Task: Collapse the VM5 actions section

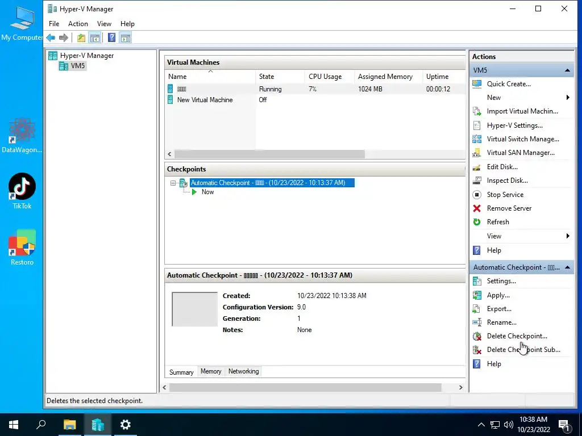Action: 567,70
